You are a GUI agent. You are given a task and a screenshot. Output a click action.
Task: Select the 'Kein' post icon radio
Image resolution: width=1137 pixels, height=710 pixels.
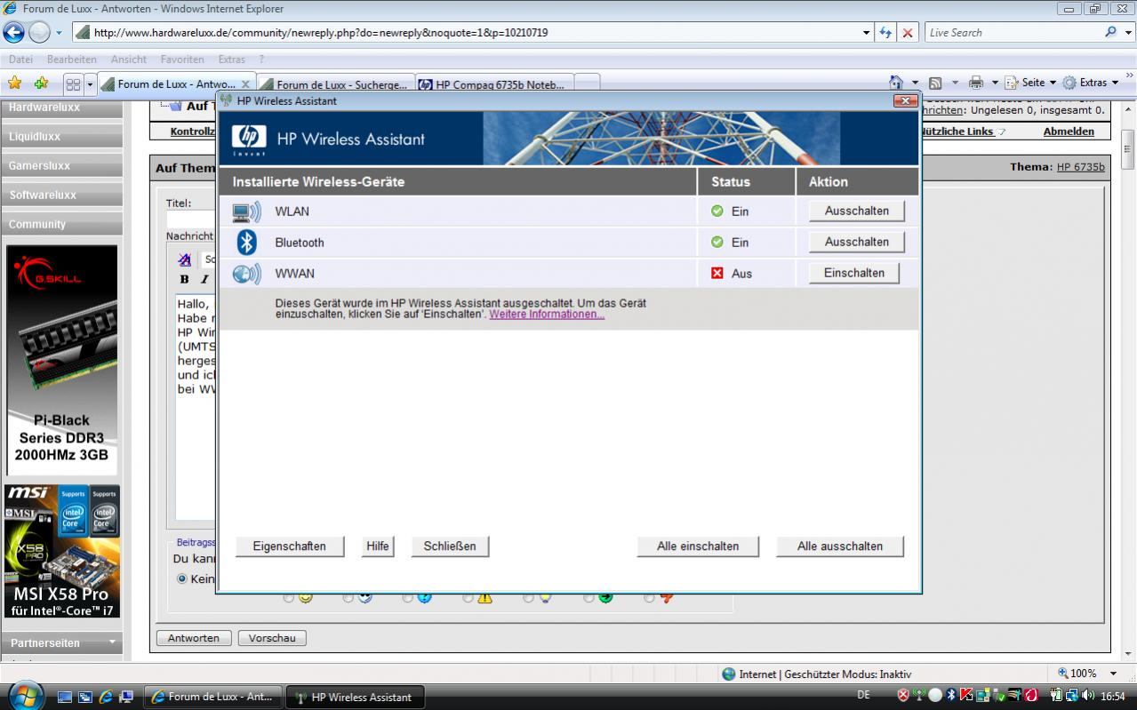tap(182, 578)
